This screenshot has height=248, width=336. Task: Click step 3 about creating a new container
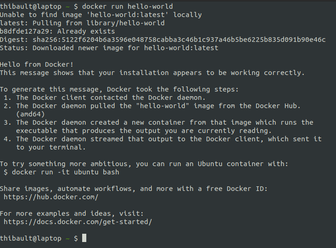pos(164,122)
